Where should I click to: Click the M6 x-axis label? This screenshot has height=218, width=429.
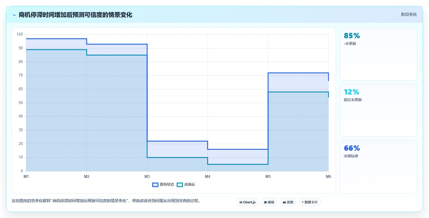click(x=328, y=177)
